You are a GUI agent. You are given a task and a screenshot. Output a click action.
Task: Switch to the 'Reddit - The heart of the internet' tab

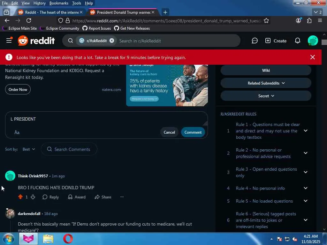pyautogui.click(x=49, y=12)
